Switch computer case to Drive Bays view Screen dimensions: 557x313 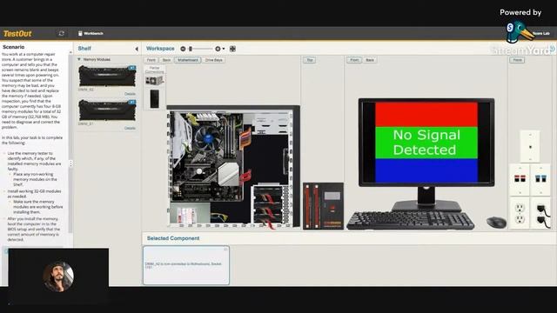[x=213, y=60]
